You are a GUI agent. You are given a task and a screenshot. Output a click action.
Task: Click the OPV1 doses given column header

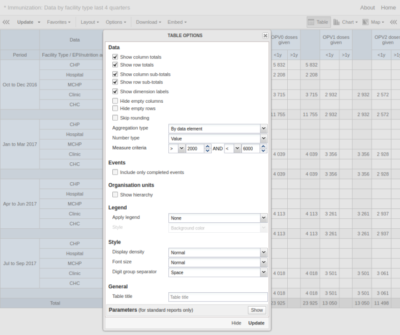(336, 40)
